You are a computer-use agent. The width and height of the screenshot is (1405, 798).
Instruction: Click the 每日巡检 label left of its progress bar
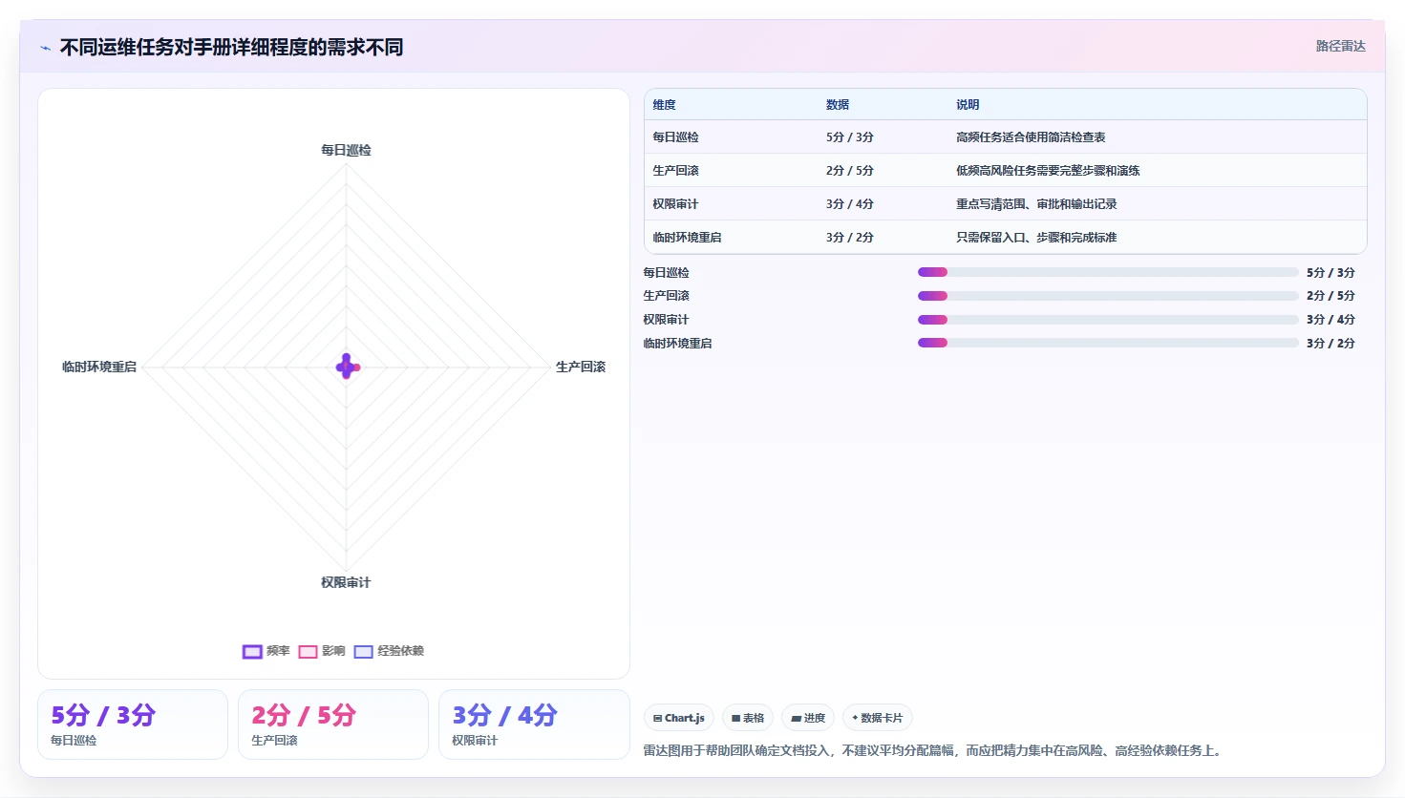tap(666, 273)
